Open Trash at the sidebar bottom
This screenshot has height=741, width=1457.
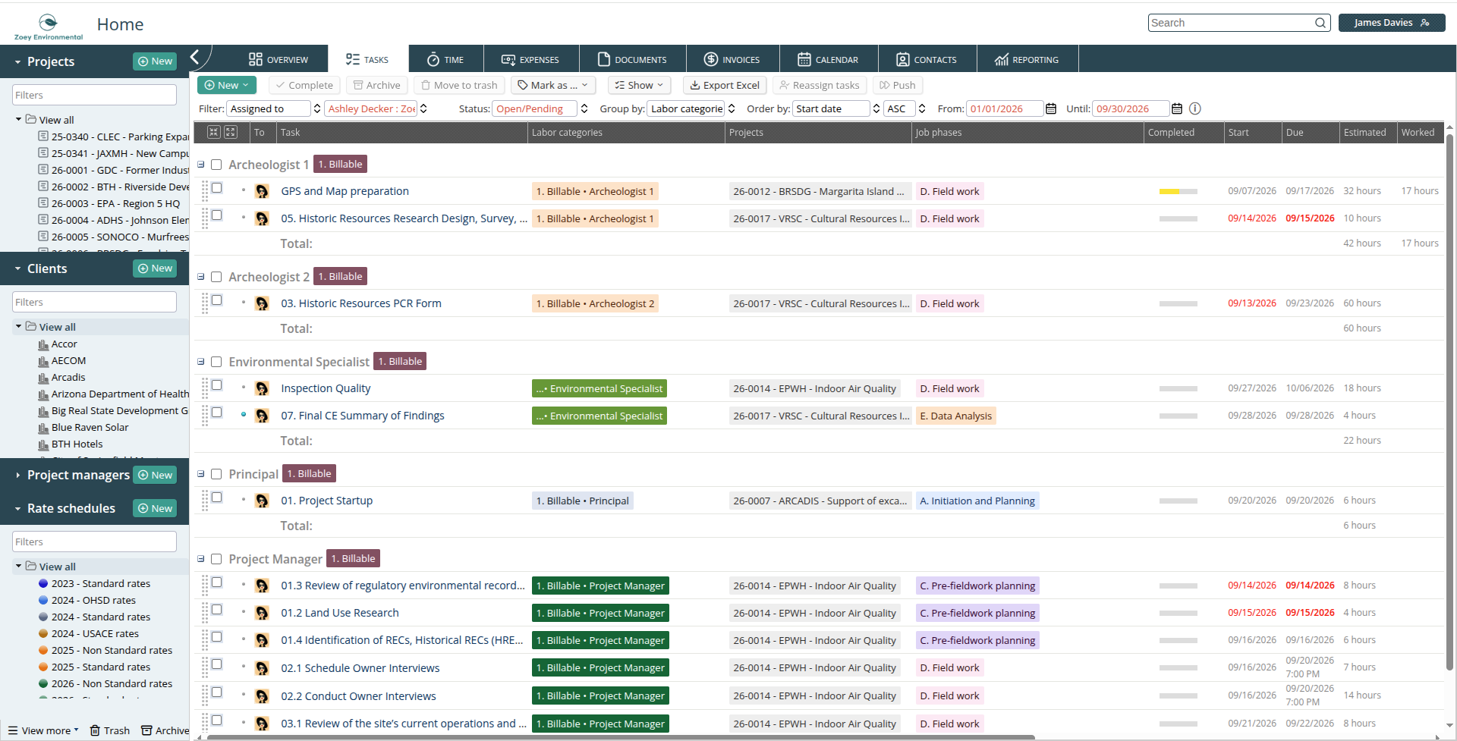pyautogui.click(x=110, y=730)
